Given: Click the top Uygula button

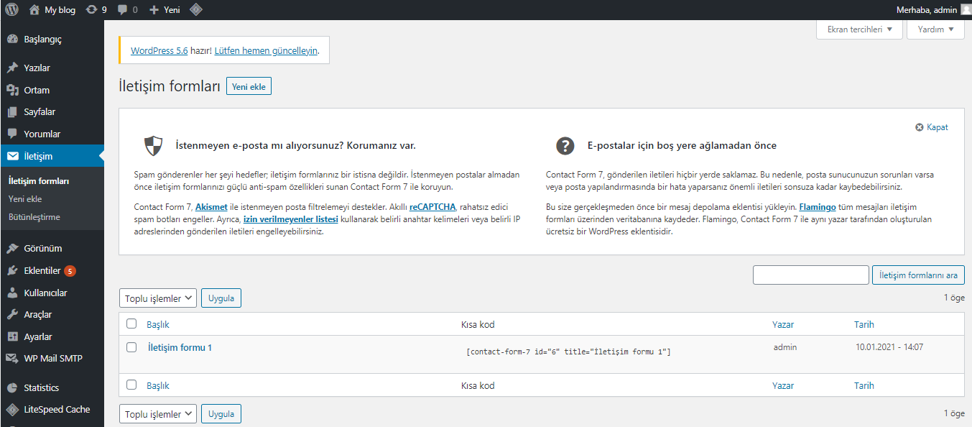Looking at the screenshot, I should coord(221,298).
